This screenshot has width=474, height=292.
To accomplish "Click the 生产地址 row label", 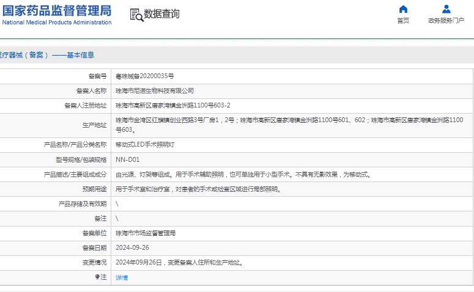I will click(94, 125).
